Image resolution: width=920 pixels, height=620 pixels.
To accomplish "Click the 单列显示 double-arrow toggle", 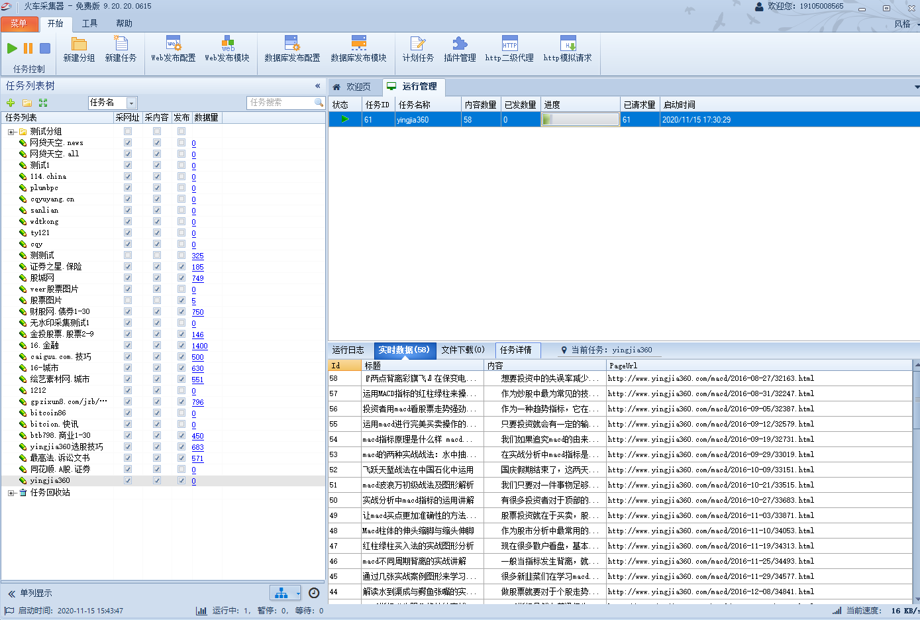I will (x=11, y=594).
